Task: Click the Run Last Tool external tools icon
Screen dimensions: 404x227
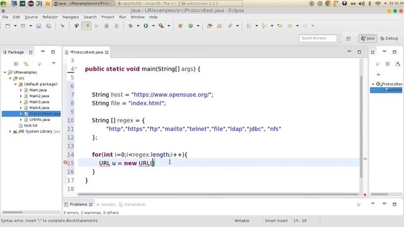Action: (162, 26)
